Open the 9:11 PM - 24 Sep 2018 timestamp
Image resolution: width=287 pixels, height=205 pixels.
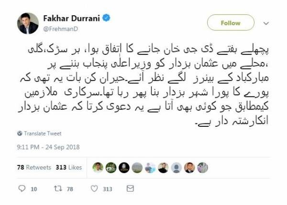(x=48, y=147)
